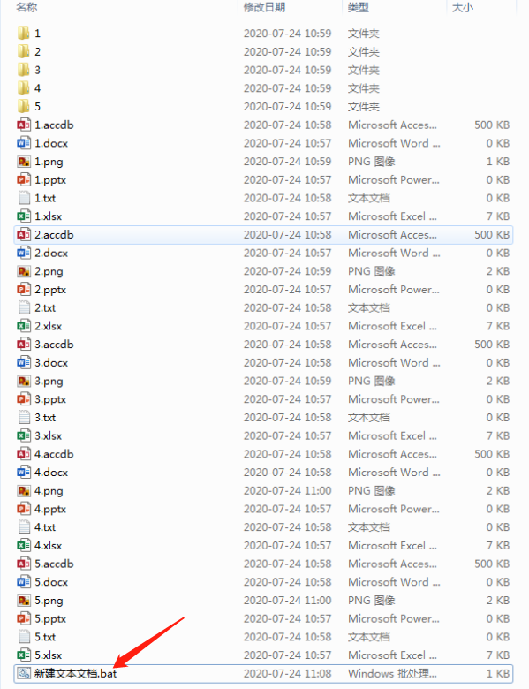Click the Excel icon of 1.xlsx
This screenshot has width=529, height=689.
[x=24, y=216]
